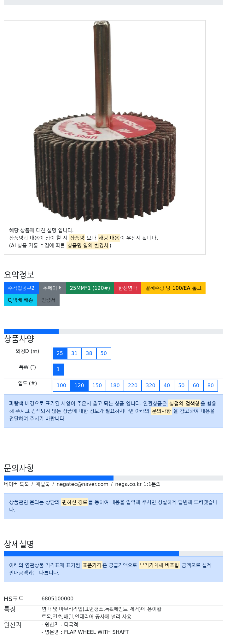This screenshot has width=227, height=636.
Task: Pick grit 180 option
Action: click(x=115, y=386)
